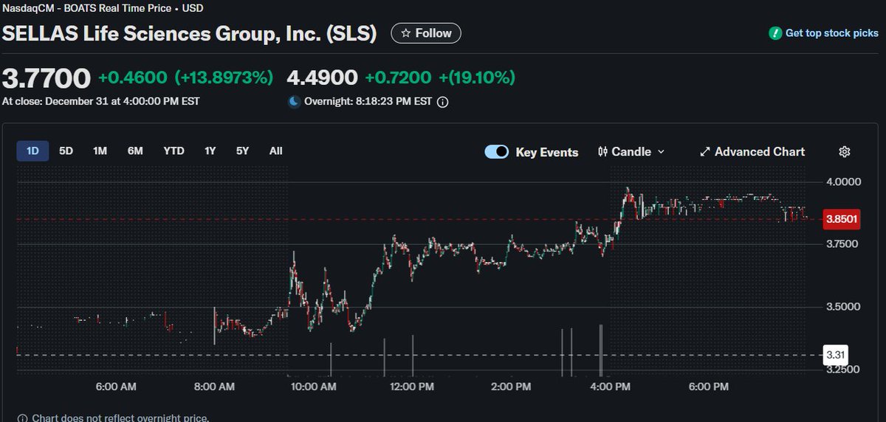The height and width of the screenshot is (422, 886).
Task: Follow the SLS stock
Action: click(x=426, y=33)
